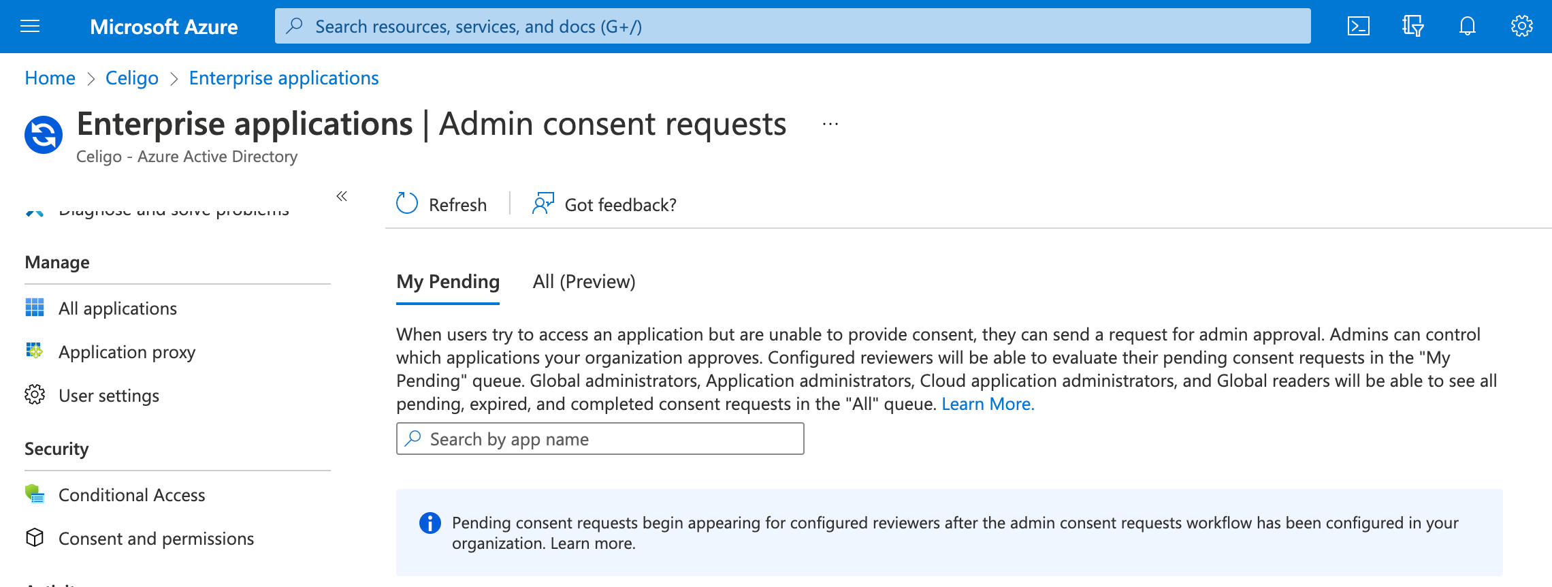Click the Enterprise applications logo icon

[x=44, y=135]
